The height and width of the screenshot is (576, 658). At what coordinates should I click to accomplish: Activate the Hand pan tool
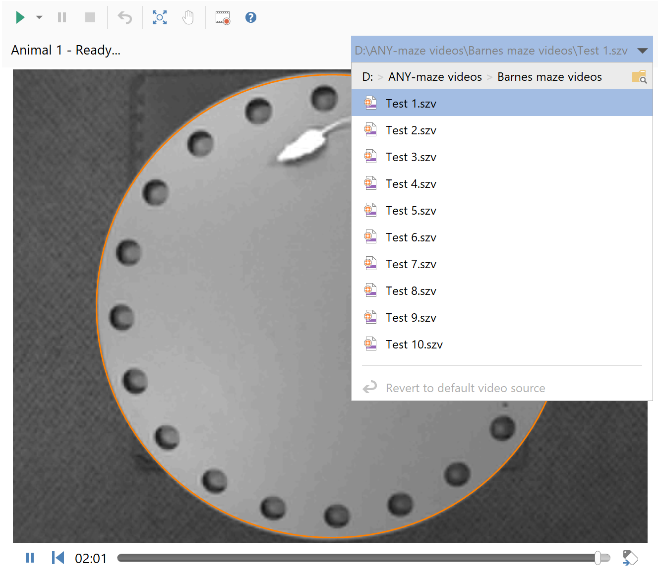188,17
